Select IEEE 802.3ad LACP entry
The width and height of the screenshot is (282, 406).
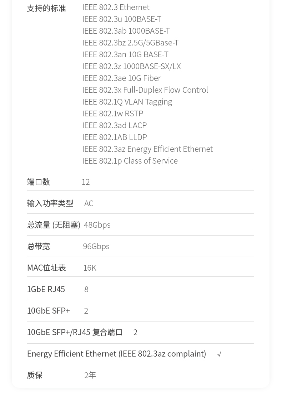114,126
